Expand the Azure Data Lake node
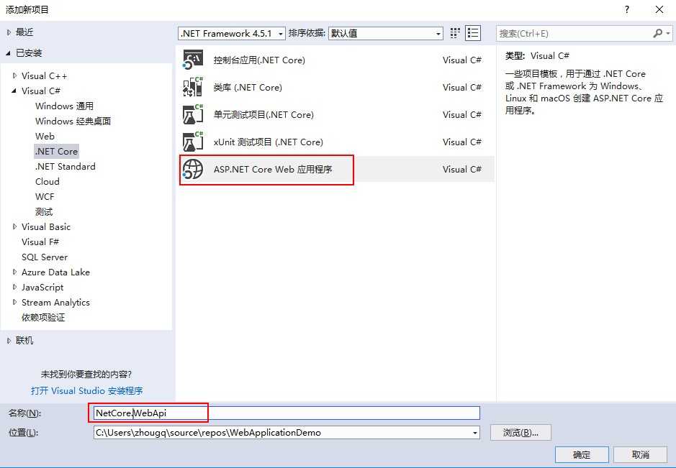676x468 pixels. click(x=14, y=272)
